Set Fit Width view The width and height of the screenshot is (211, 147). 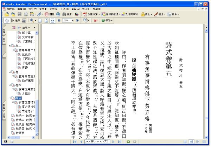point(53,21)
